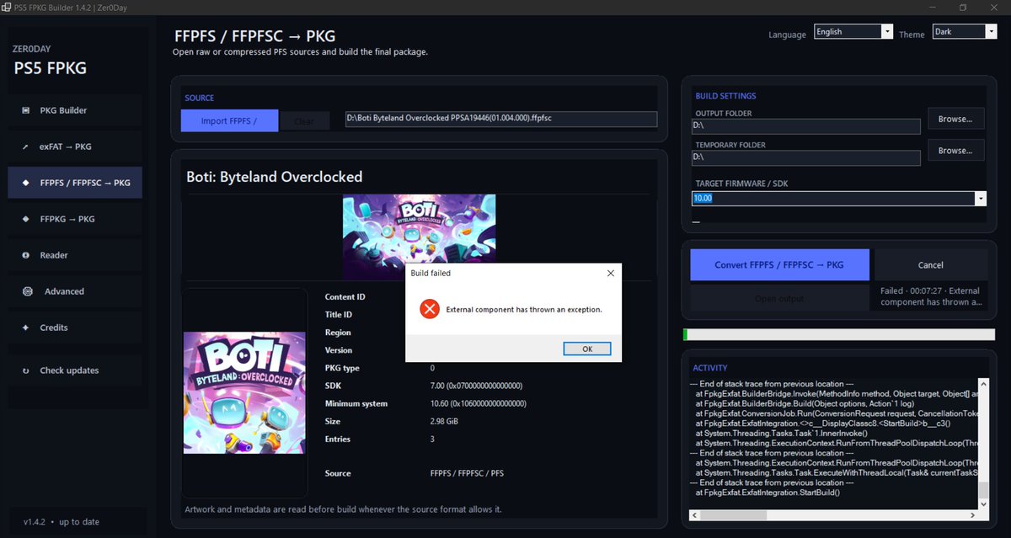Restore down the FPKG Builder window

pyautogui.click(x=962, y=7)
